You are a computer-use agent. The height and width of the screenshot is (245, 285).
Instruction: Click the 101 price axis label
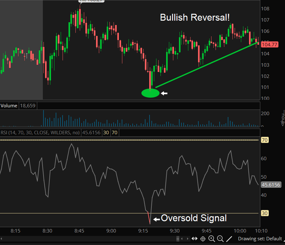[265, 87]
